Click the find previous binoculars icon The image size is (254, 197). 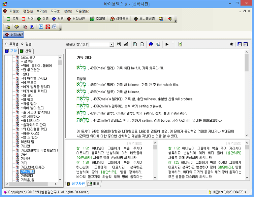(x=126, y=44)
